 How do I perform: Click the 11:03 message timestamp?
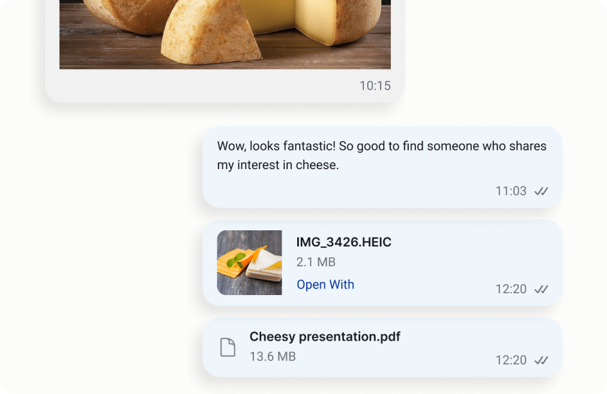[x=510, y=191]
